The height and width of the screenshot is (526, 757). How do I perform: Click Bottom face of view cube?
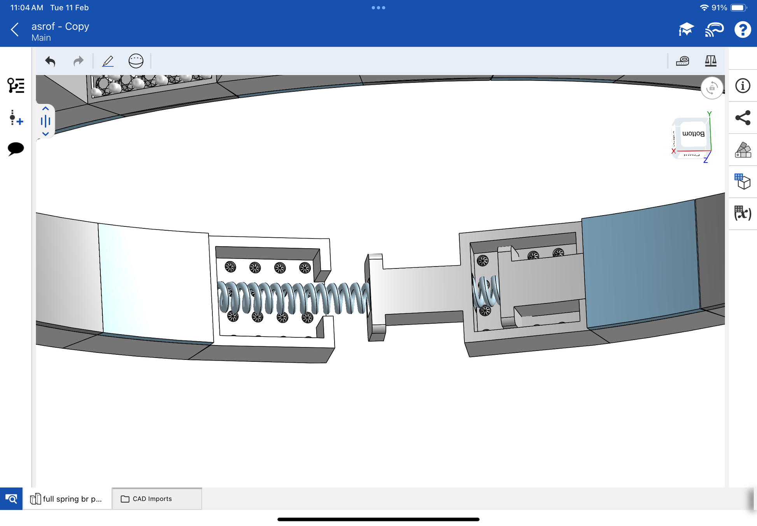[x=693, y=134]
